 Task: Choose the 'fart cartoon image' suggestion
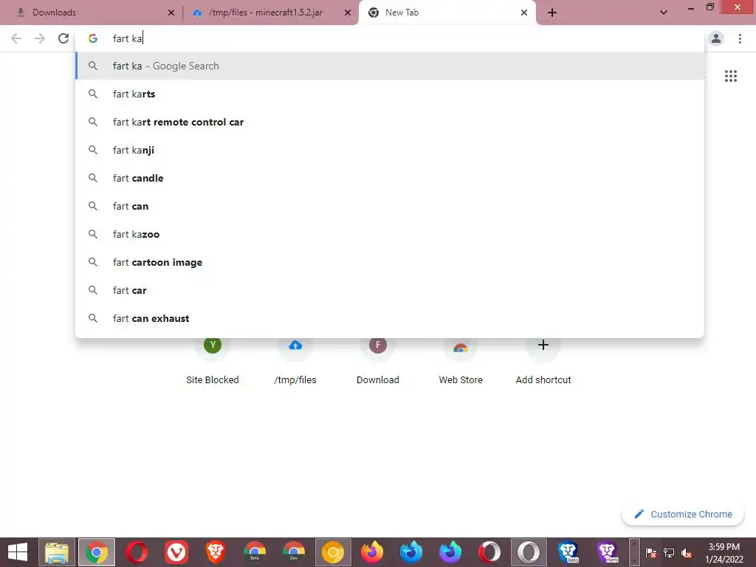(x=390, y=262)
